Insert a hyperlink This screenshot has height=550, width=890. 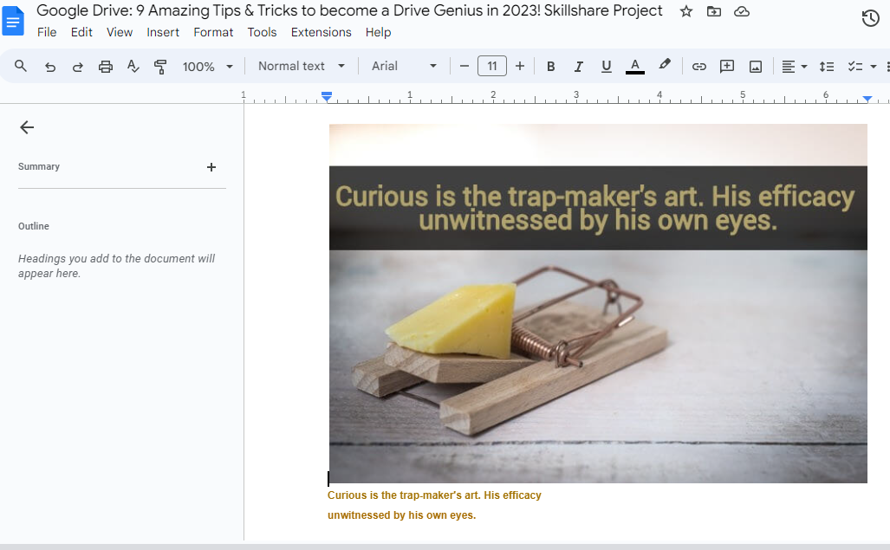point(698,67)
